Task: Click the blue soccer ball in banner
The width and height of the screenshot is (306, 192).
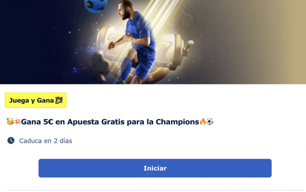Action: [x=96, y=6]
